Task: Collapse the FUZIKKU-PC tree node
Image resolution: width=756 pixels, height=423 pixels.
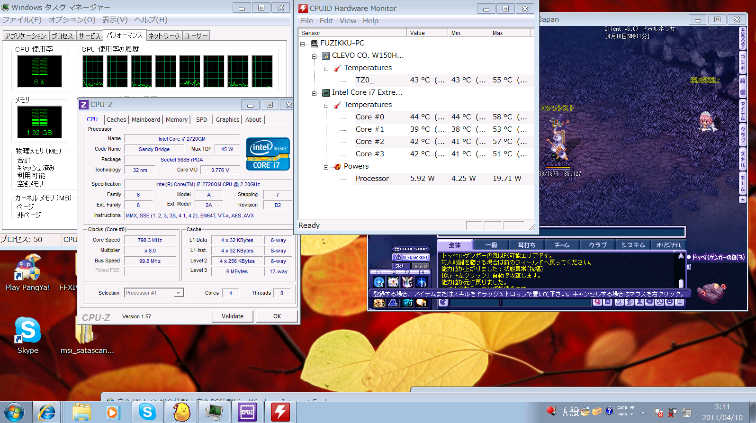Action: point(303,44)
